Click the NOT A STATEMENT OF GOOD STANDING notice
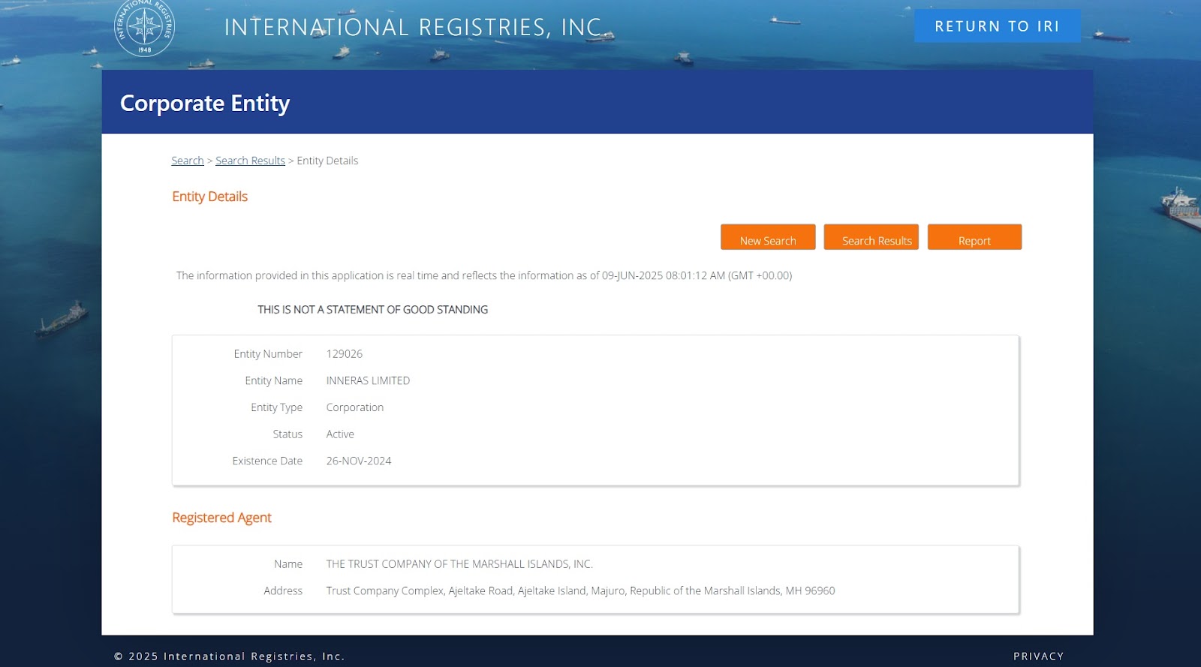1201x667 pixels. tap(373, 310)
